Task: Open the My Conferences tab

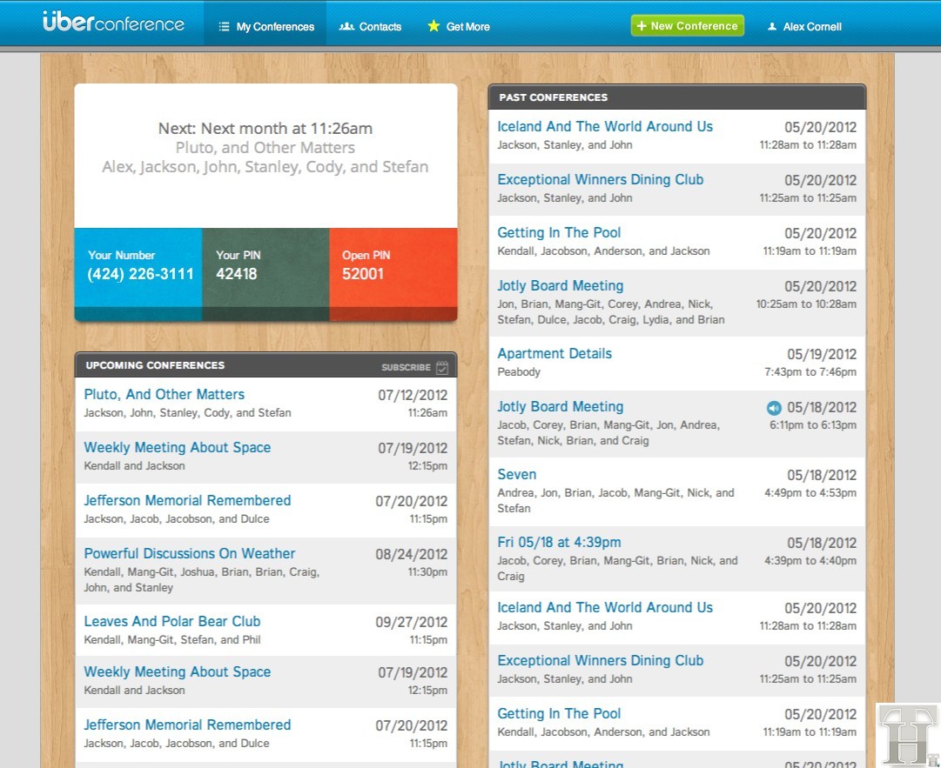Action: click(265, 26)
